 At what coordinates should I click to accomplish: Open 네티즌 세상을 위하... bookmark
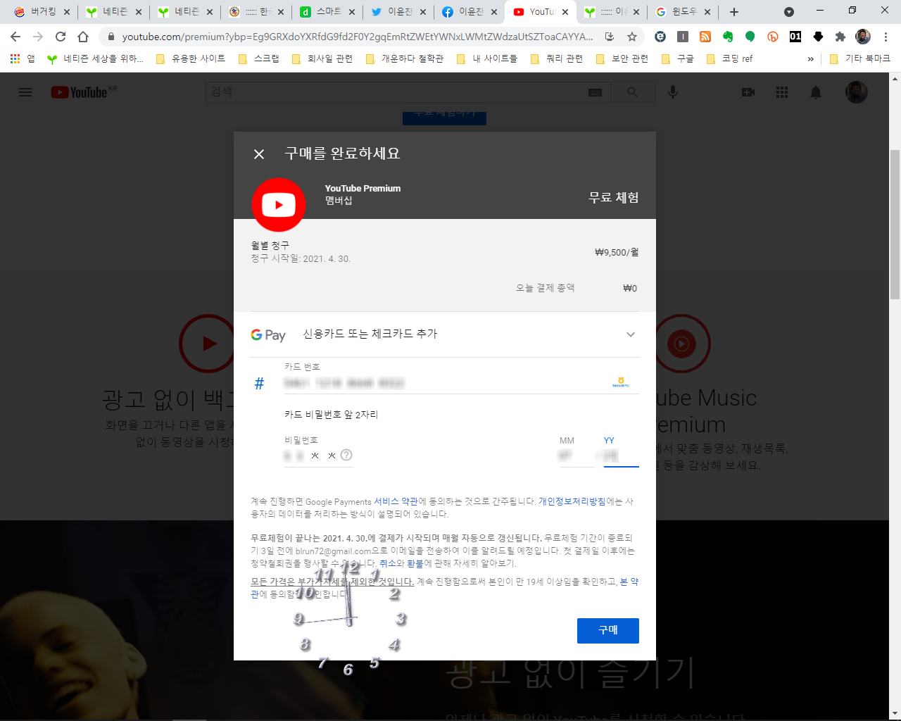[94, 58]
